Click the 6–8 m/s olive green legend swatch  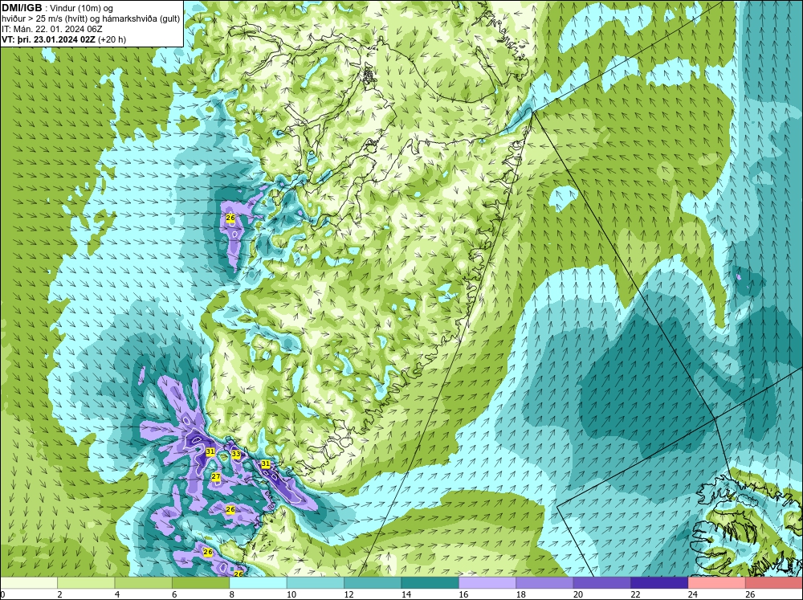point(201,583)
